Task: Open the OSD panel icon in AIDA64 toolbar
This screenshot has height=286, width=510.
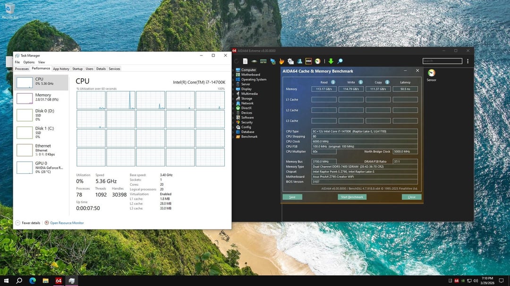Action: click(308, 61)
